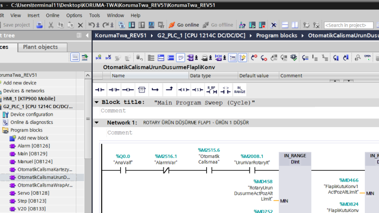The image size is (379, 213).
Task: Click the Copy icon in toolbar
Action: (61, 25)
